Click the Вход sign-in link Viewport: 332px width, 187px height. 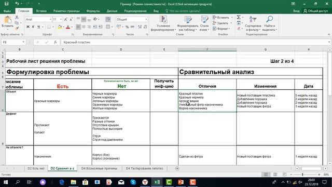click(x=296, y=11)
